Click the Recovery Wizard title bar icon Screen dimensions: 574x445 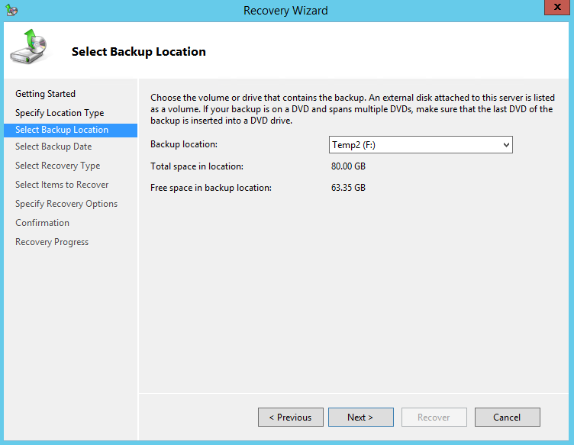[11, 11]
